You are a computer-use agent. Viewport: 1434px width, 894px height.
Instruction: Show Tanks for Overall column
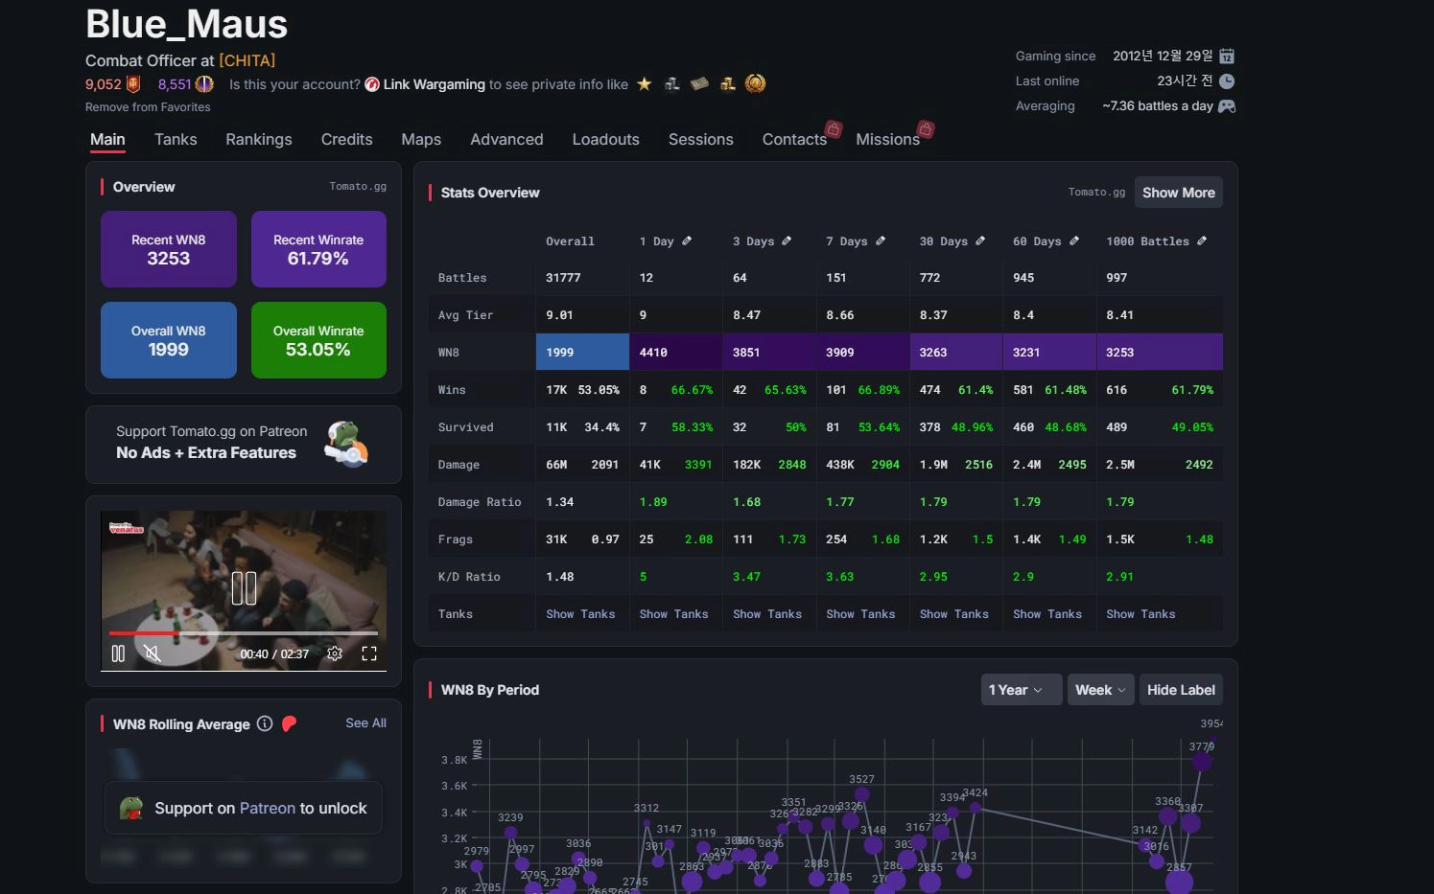click(580, 614)
